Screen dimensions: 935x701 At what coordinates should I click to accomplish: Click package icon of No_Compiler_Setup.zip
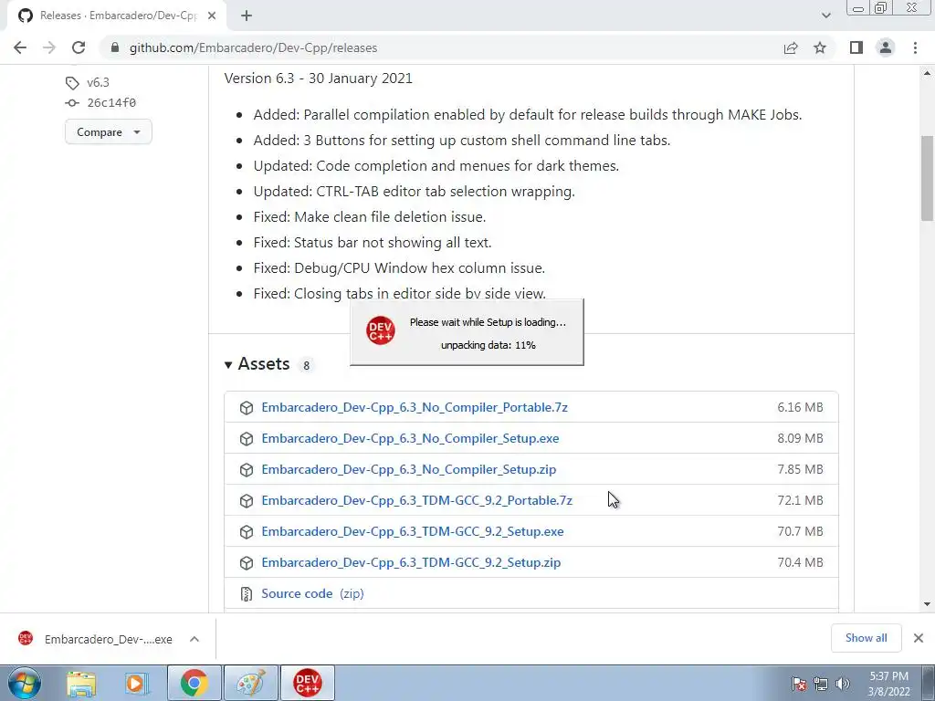(247, 470)
